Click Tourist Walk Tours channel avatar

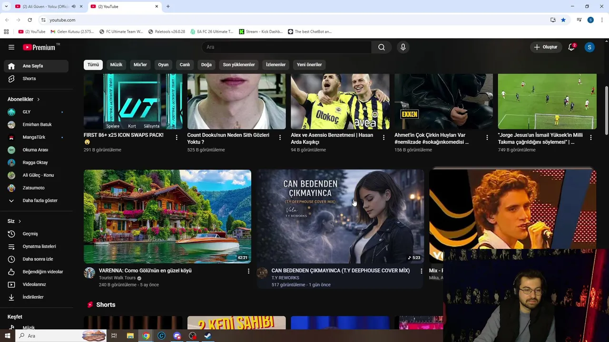[x=89, y=273]
